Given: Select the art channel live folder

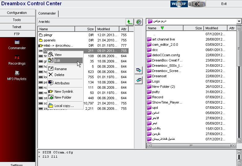Looking at the screenshot, I should click(x=163, y=39).
